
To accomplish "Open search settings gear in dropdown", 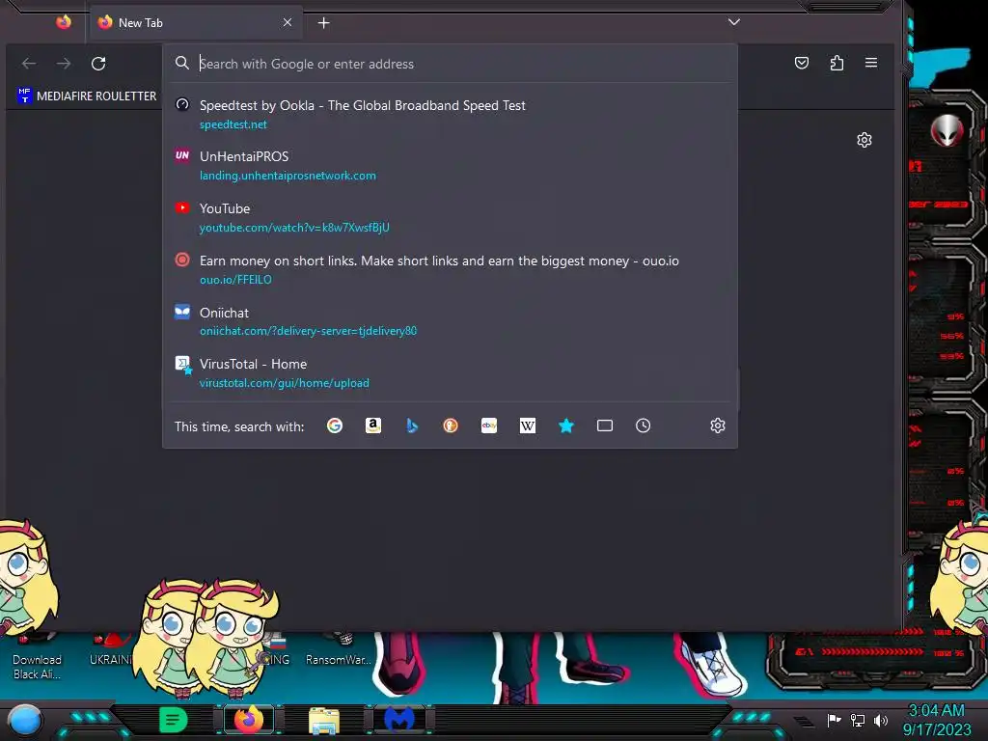I will (x=718, y=425).
